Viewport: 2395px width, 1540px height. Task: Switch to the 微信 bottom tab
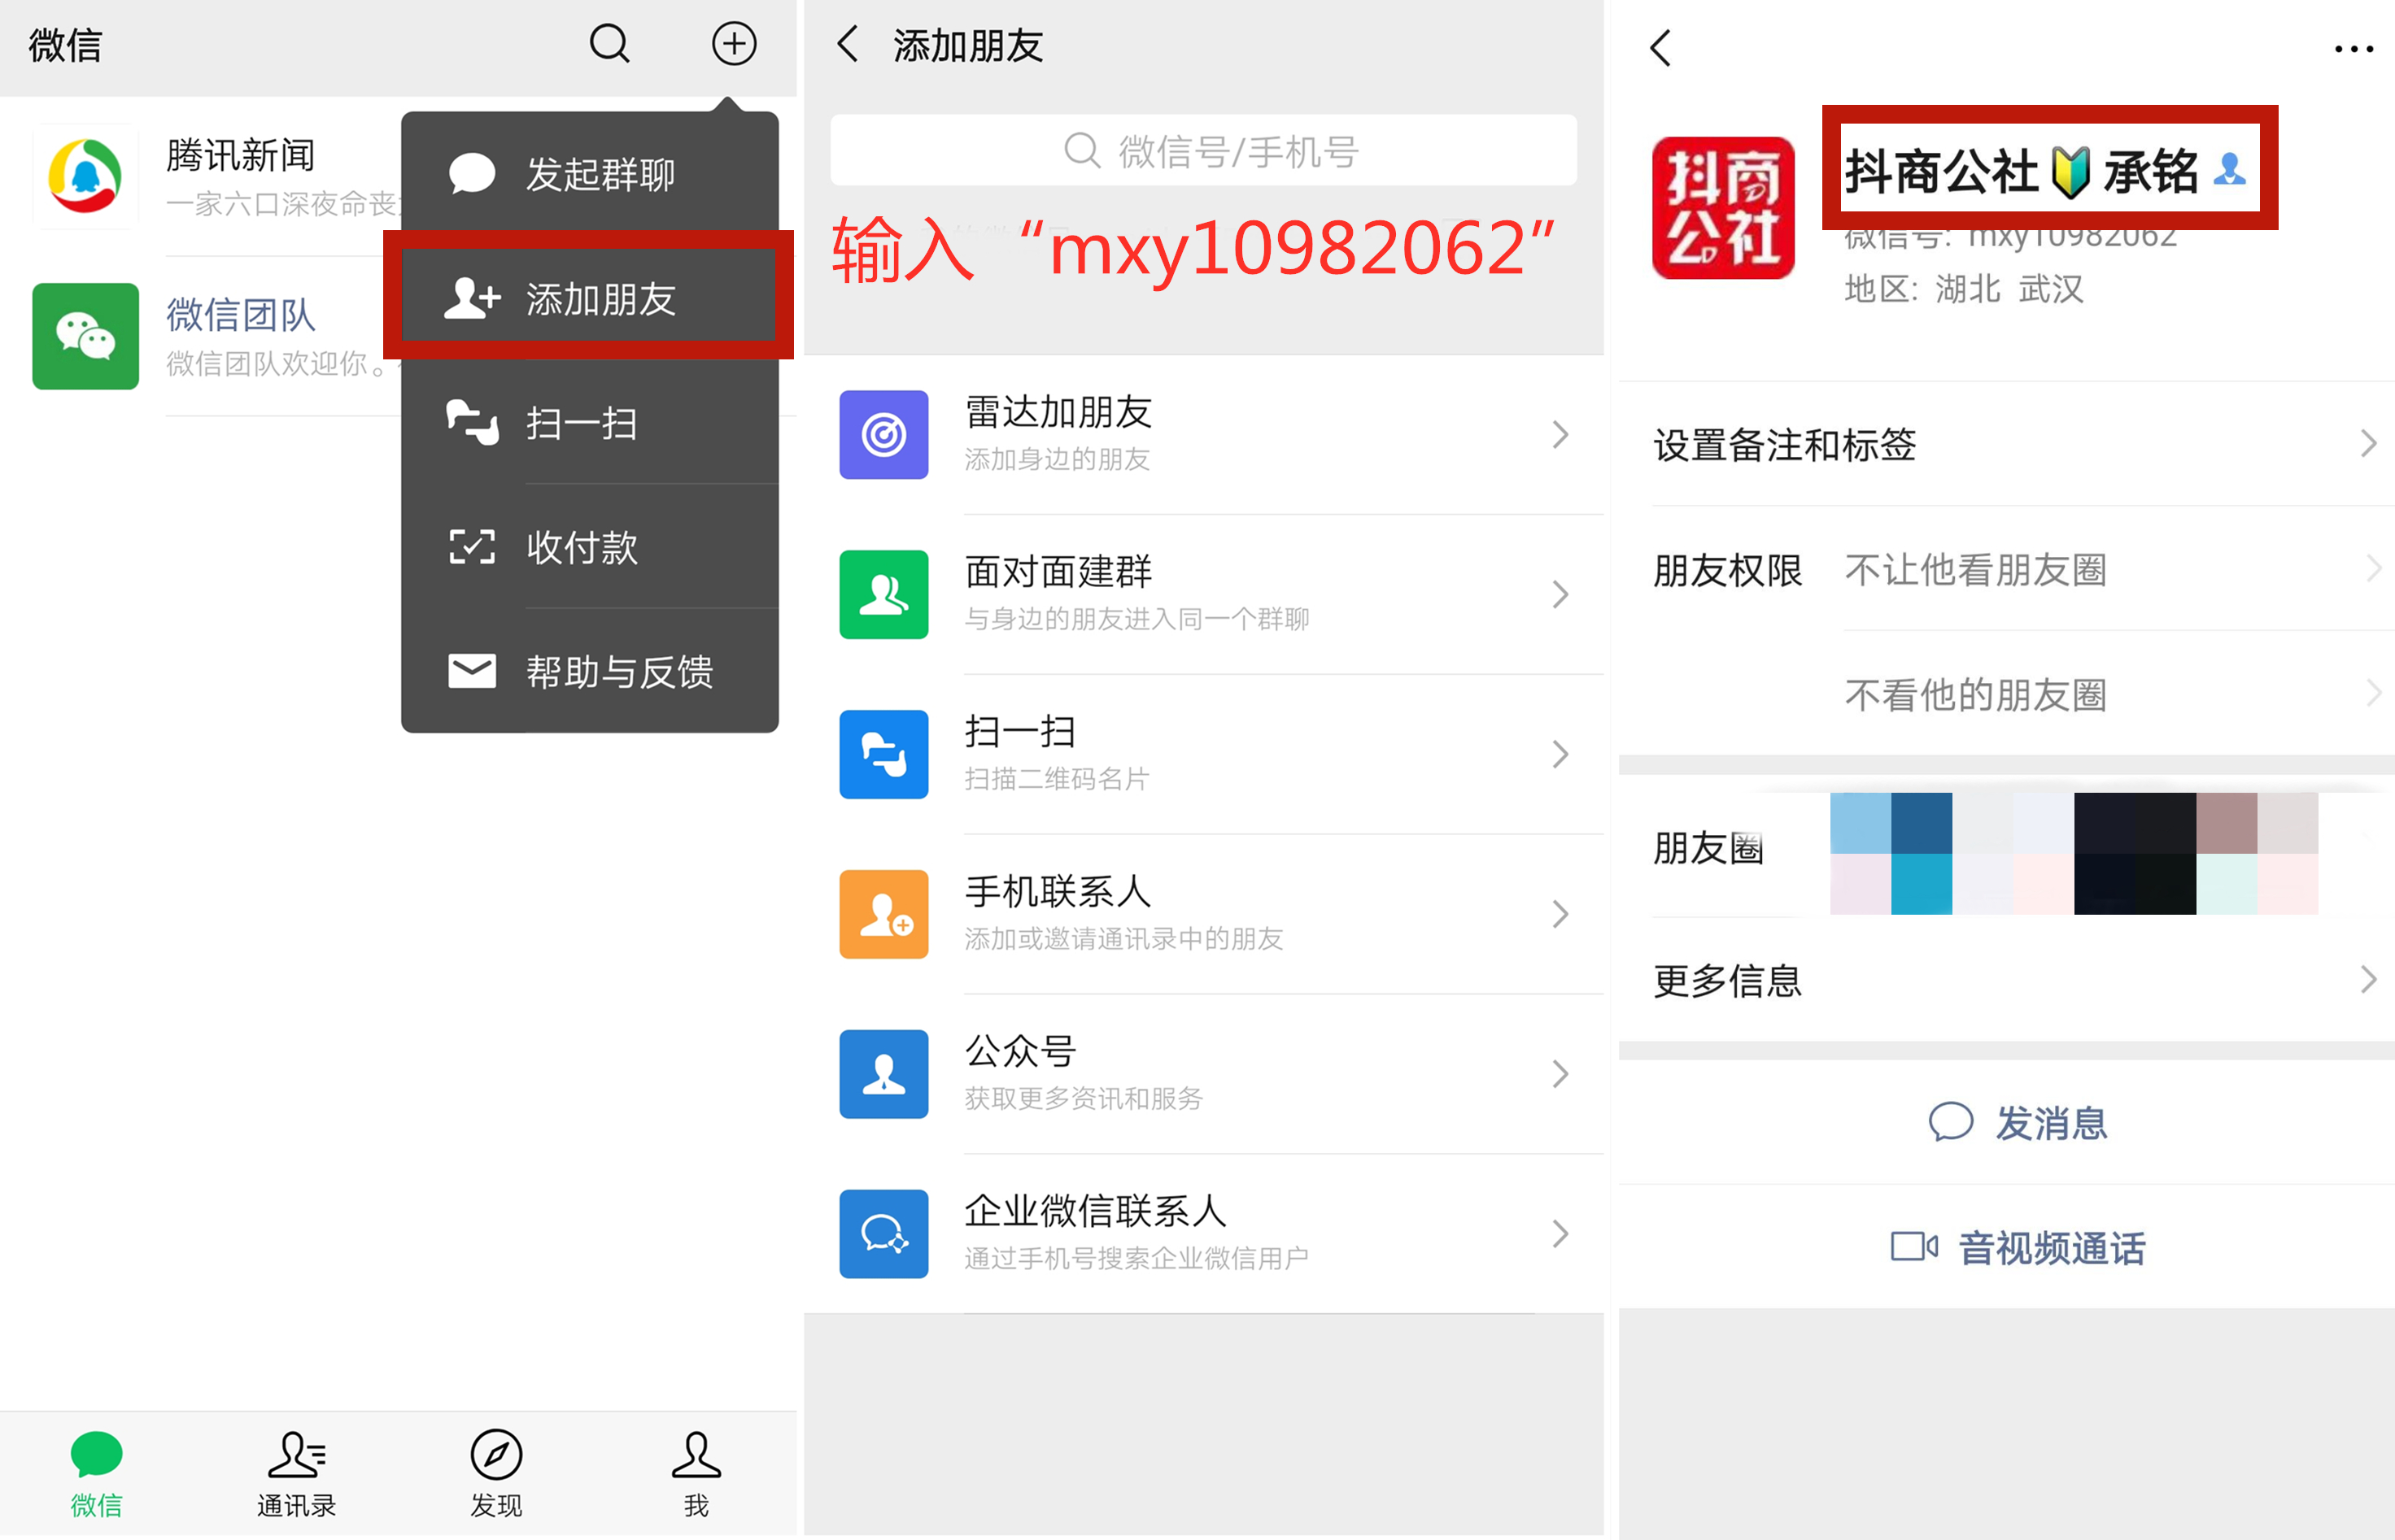point(96,1474)
